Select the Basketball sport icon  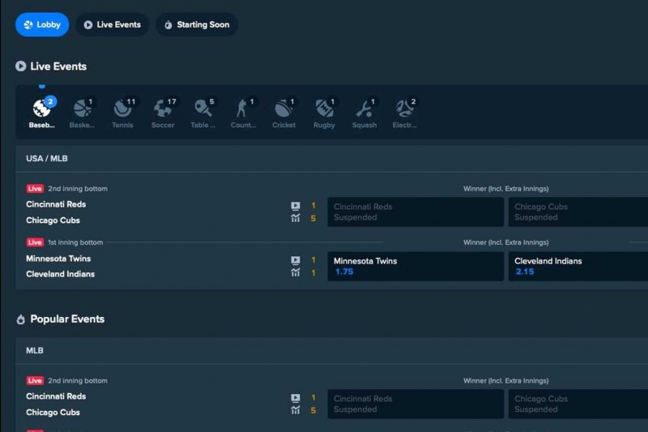click(x=83, y=113)
